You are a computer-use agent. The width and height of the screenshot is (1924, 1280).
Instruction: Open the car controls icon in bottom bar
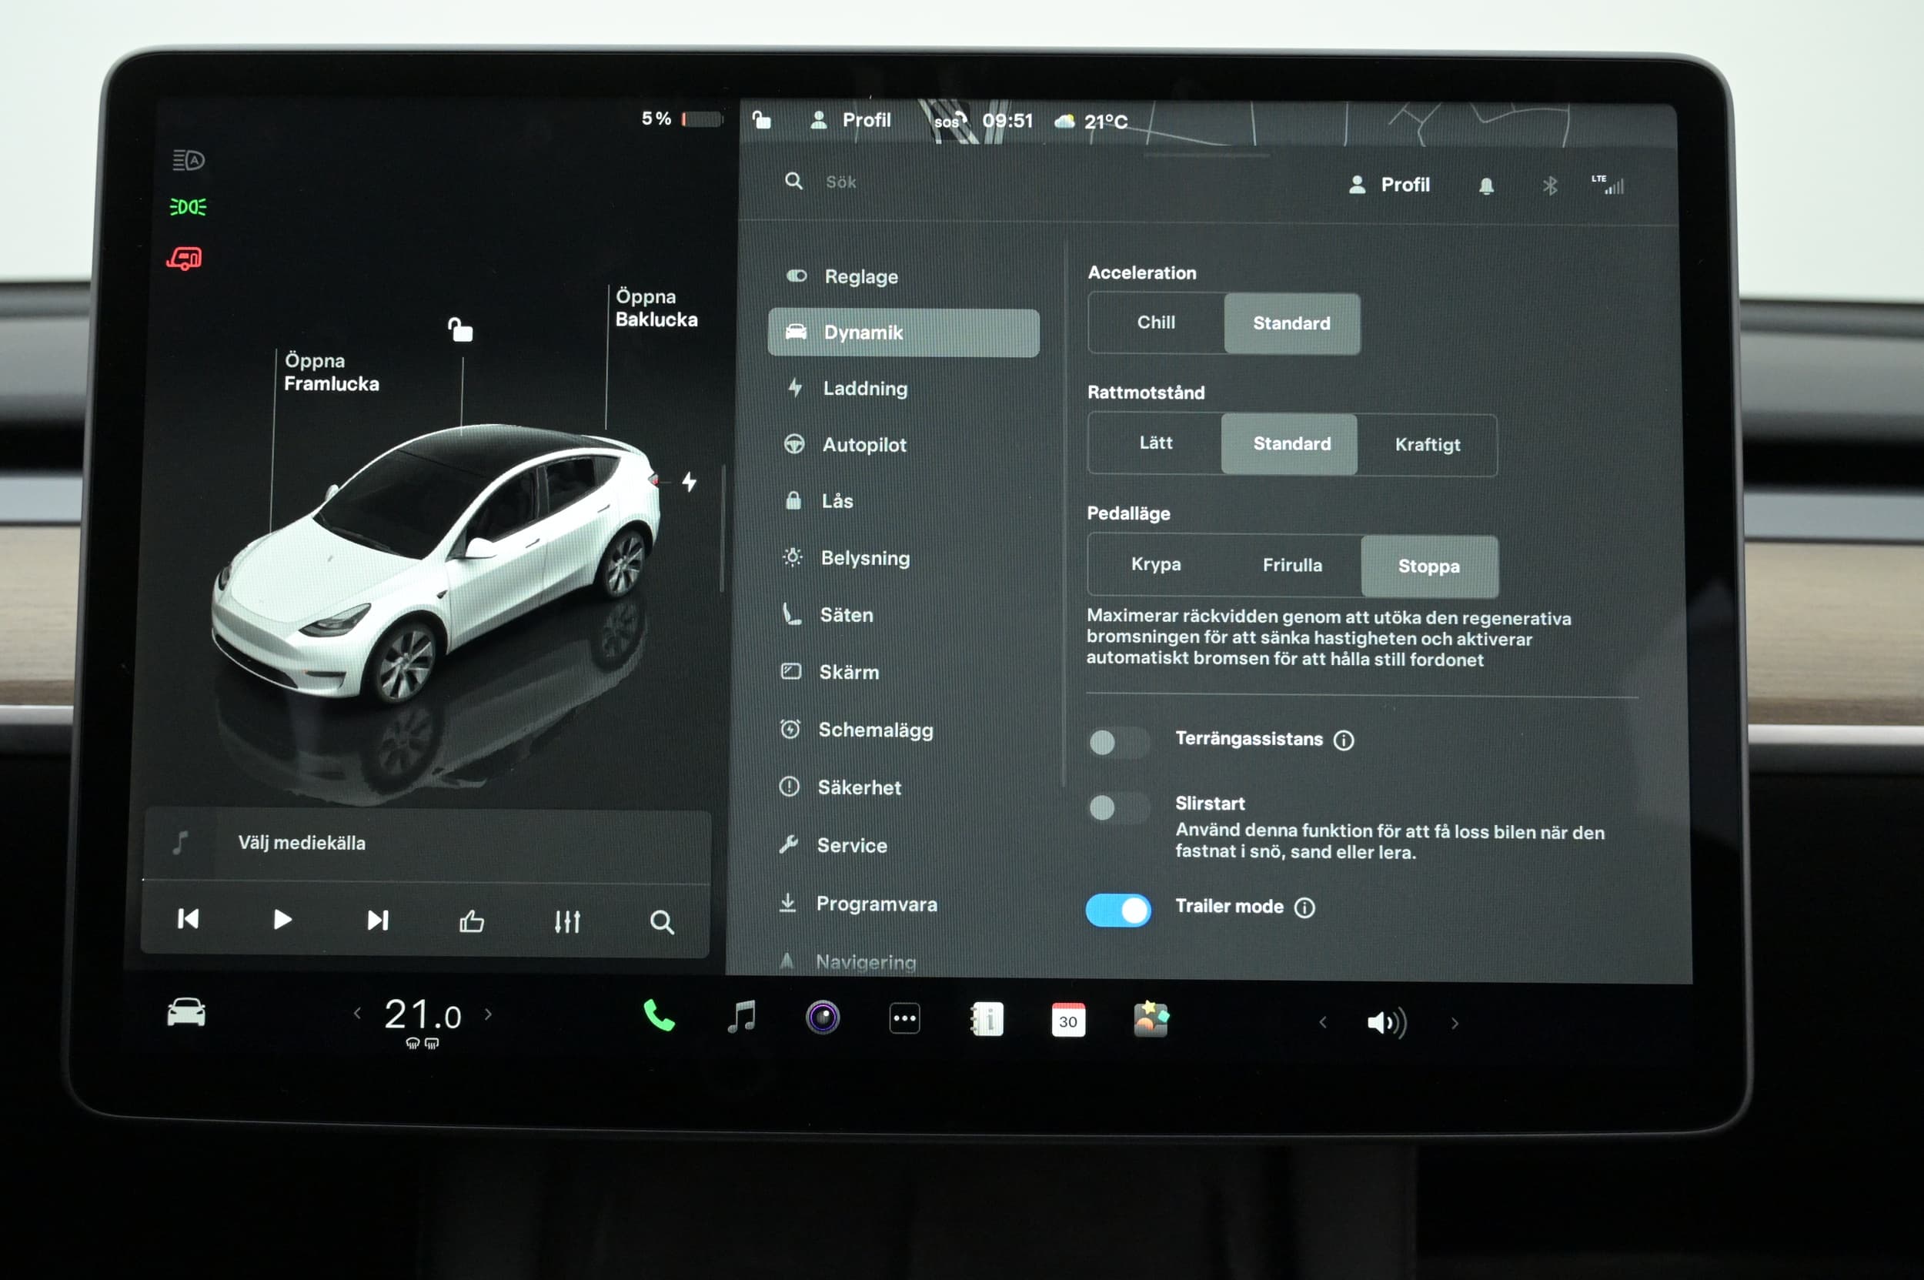[186, 1013]
